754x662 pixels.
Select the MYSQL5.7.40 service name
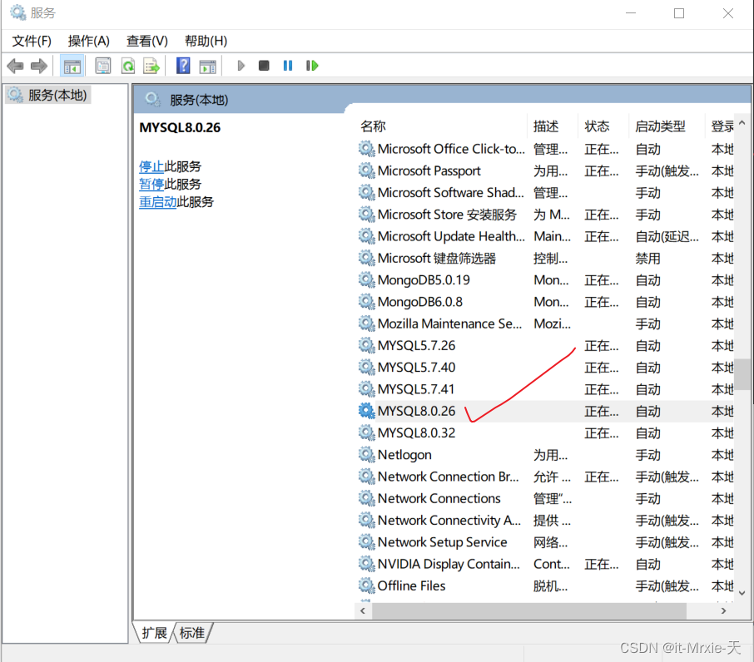click(x=416, y=368)
